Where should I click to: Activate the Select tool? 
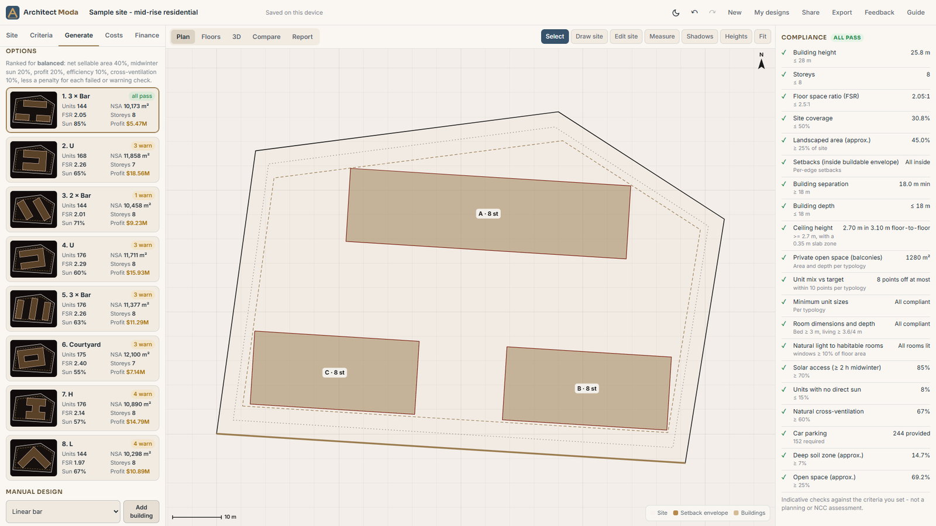(x=555, y=36)
